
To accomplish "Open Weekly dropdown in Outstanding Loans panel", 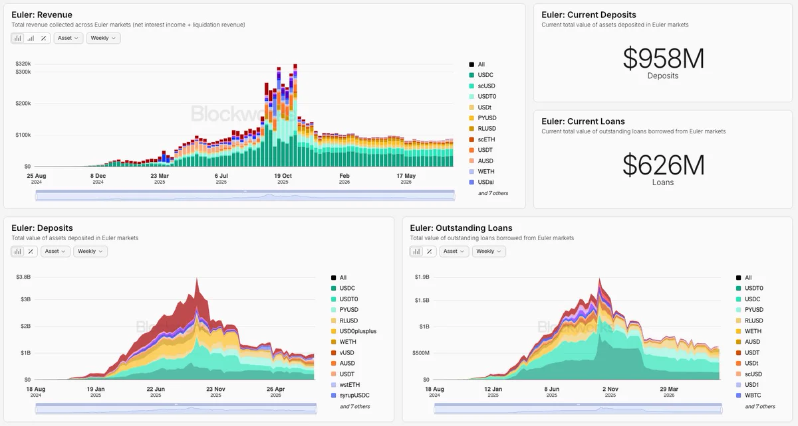I will tap(489, 251).
